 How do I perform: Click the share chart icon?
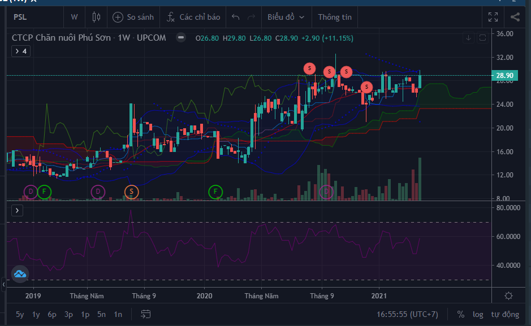515,17
